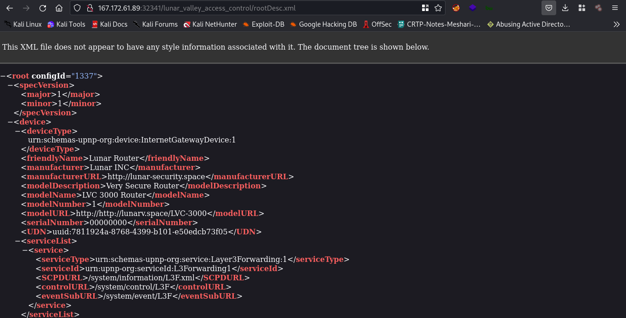Image resolution: width=626 pixels, height=318 pixels.
Task: Click the major version tag line
Action: point(61,94)
